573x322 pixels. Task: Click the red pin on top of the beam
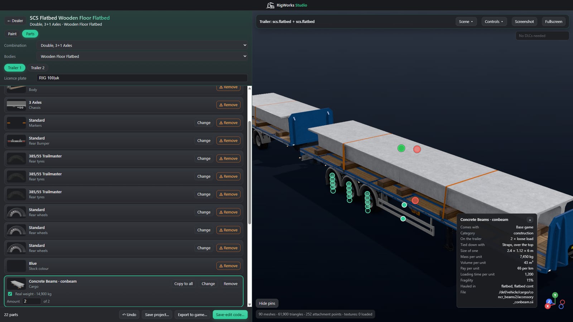click(417, 149)
